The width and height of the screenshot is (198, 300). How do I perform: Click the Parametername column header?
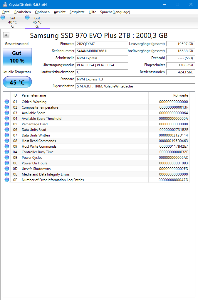(x=84, y=95)
